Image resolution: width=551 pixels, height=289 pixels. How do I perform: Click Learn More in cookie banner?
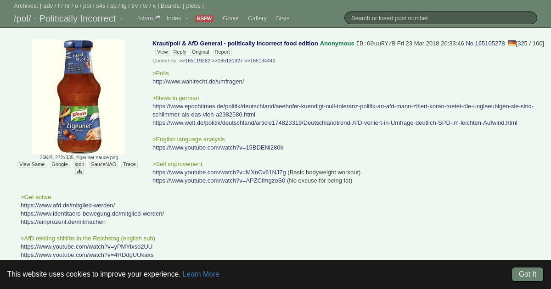(x=201, y=274)
